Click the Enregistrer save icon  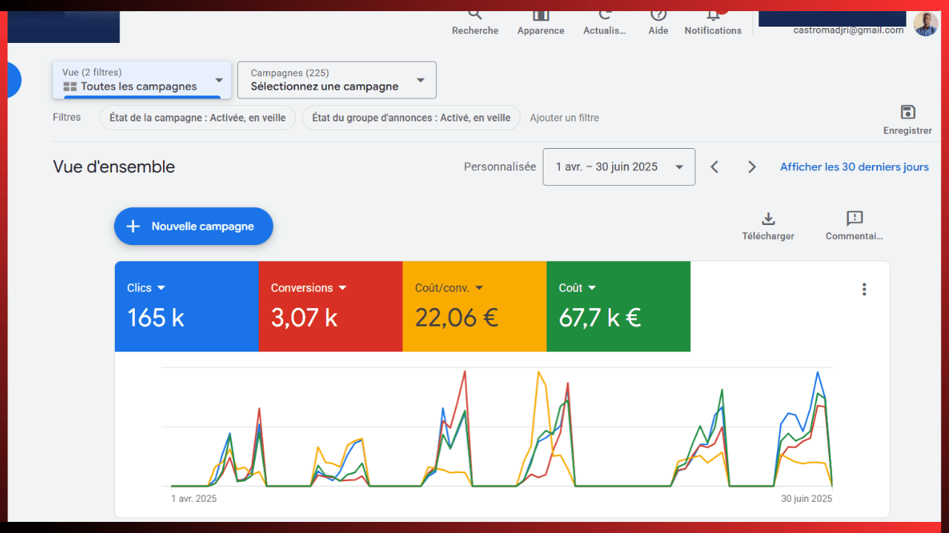click(x=907, y=113)
